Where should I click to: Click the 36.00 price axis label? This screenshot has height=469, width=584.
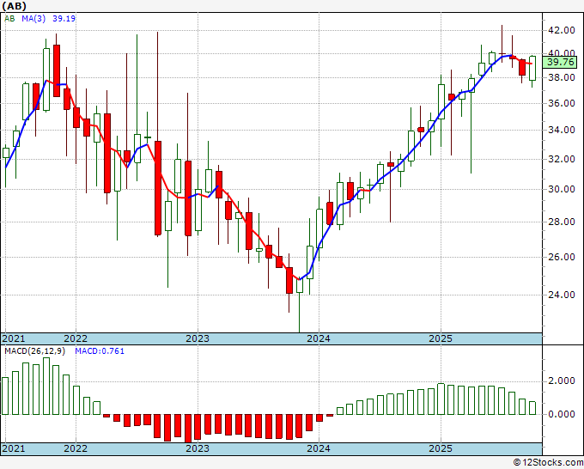coord(561,103)
